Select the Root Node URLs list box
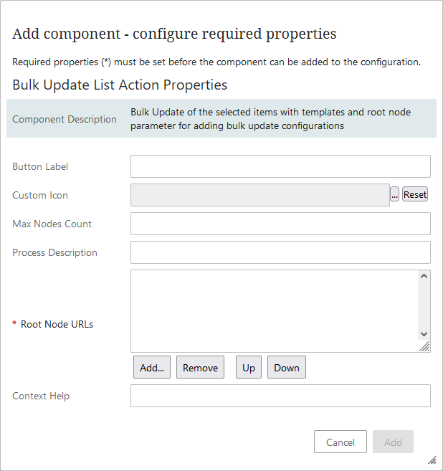This screenshot has height=471, width=443. [x=275, y=311]
